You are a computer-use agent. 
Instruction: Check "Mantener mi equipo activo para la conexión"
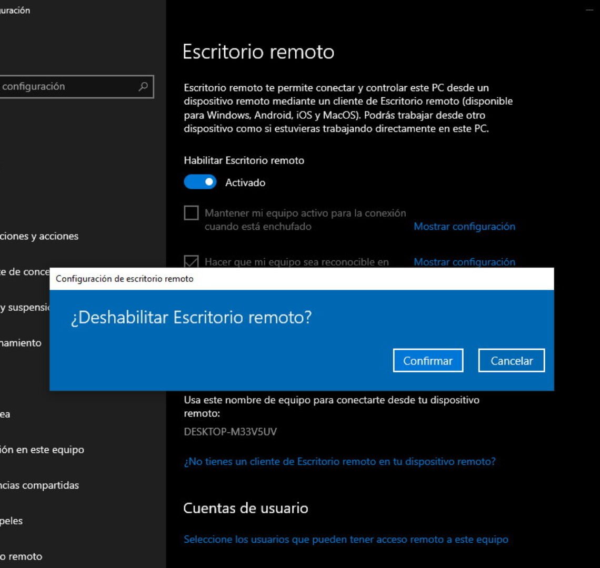[191, 213]
